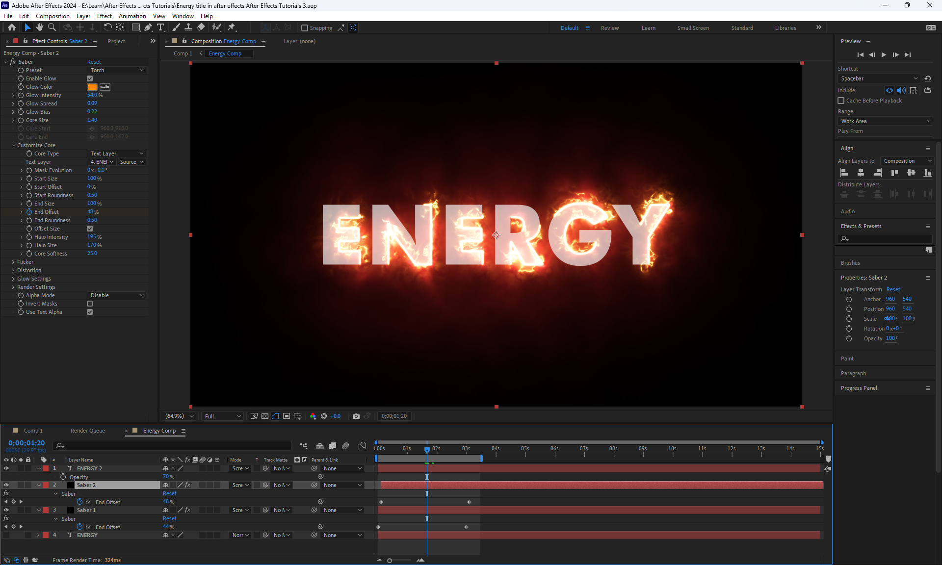The width and height of the screenshot is (942, 565).
Task: Disable the Enable Glow checkbox
Action: (x=90, y=78)
